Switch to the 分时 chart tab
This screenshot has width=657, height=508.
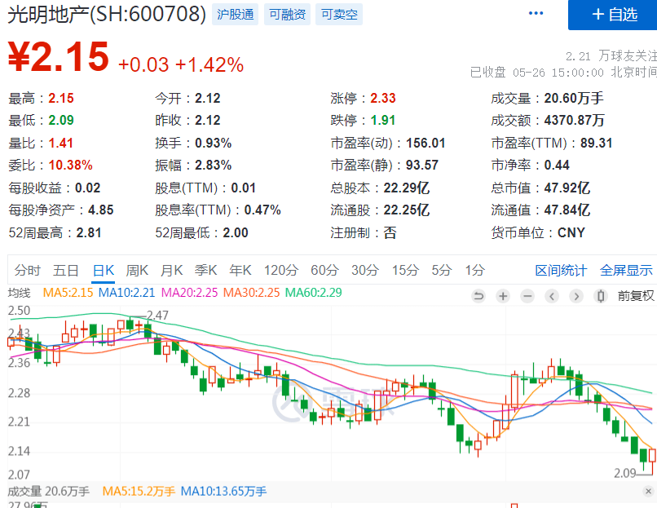coord(27,271)
